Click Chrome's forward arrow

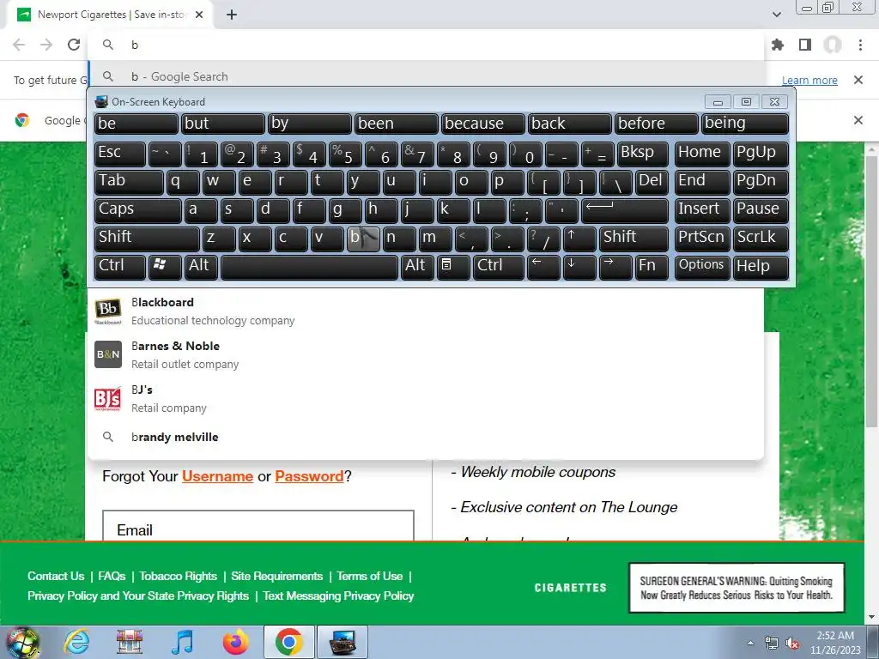46,45
